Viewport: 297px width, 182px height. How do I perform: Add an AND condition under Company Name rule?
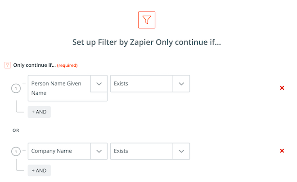coord(39,170)
